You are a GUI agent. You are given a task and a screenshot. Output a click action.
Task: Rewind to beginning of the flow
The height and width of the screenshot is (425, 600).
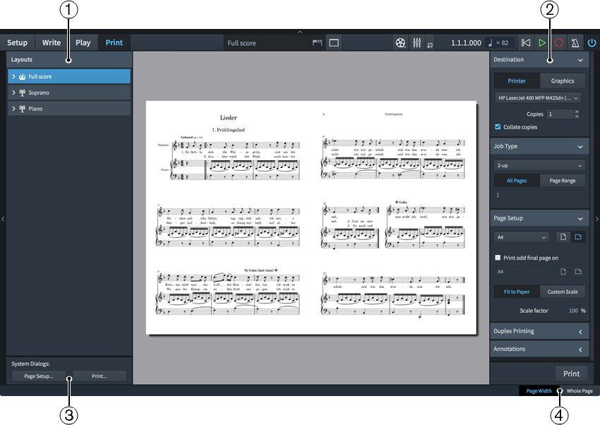tap(525, 43)
